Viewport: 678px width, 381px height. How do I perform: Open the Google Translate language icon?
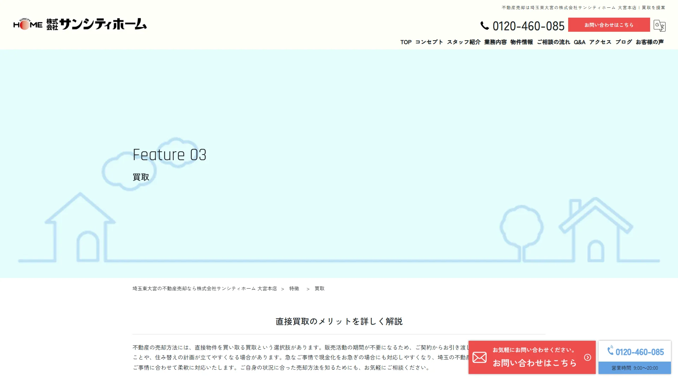[x=659, y=25]
